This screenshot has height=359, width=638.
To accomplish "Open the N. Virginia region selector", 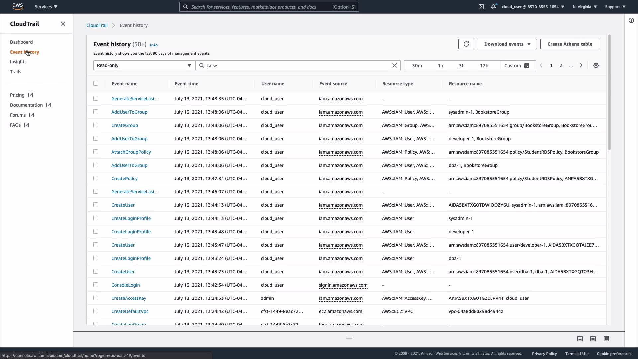I will [x=585, y=7].
